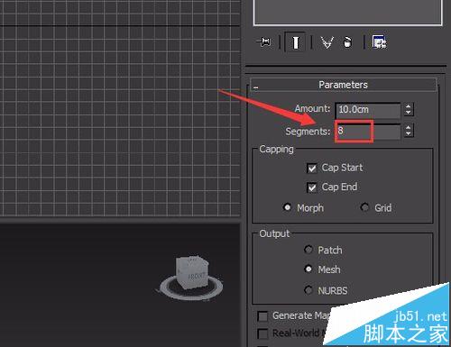Image resolution: width=451 pixels, height=347 pixels.
Task: Toggle the Cap End checkbox
Action: 312,187
